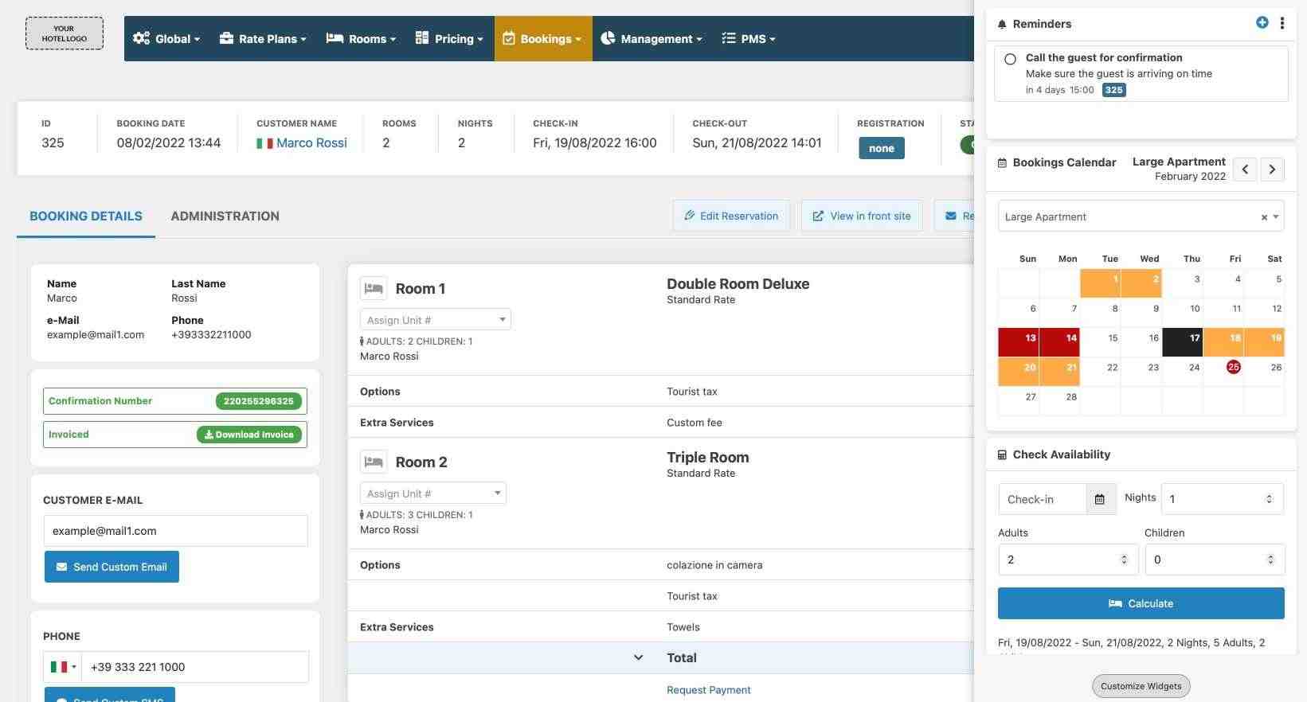Viewport: 1307px width, 702px height.
Task: Select February 2 in the calendar
Action: click(x=1142, y=283)
